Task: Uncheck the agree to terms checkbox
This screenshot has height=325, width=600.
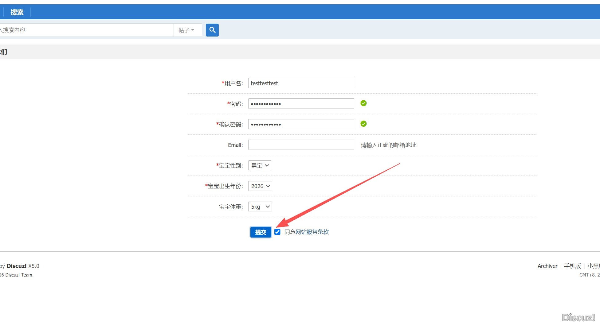Action: point(277,232)
